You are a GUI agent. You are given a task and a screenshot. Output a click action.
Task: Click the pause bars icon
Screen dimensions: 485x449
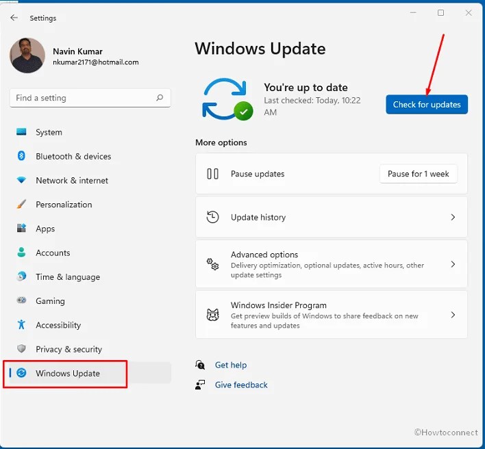pyautogui.click(x=212, y=174)
